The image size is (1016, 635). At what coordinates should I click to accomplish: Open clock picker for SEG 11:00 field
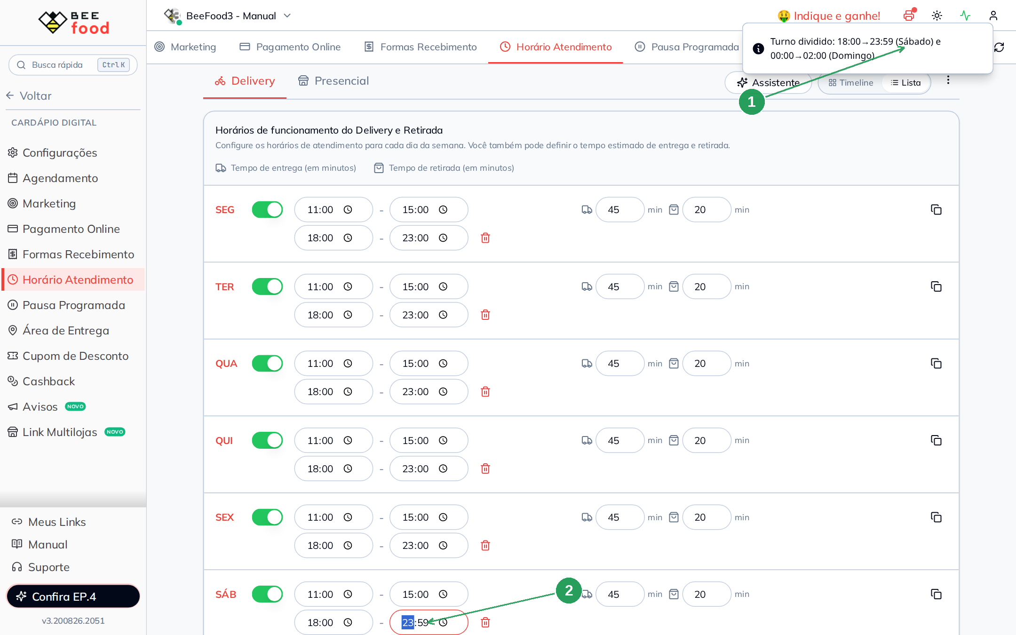(x=348, y=210)
